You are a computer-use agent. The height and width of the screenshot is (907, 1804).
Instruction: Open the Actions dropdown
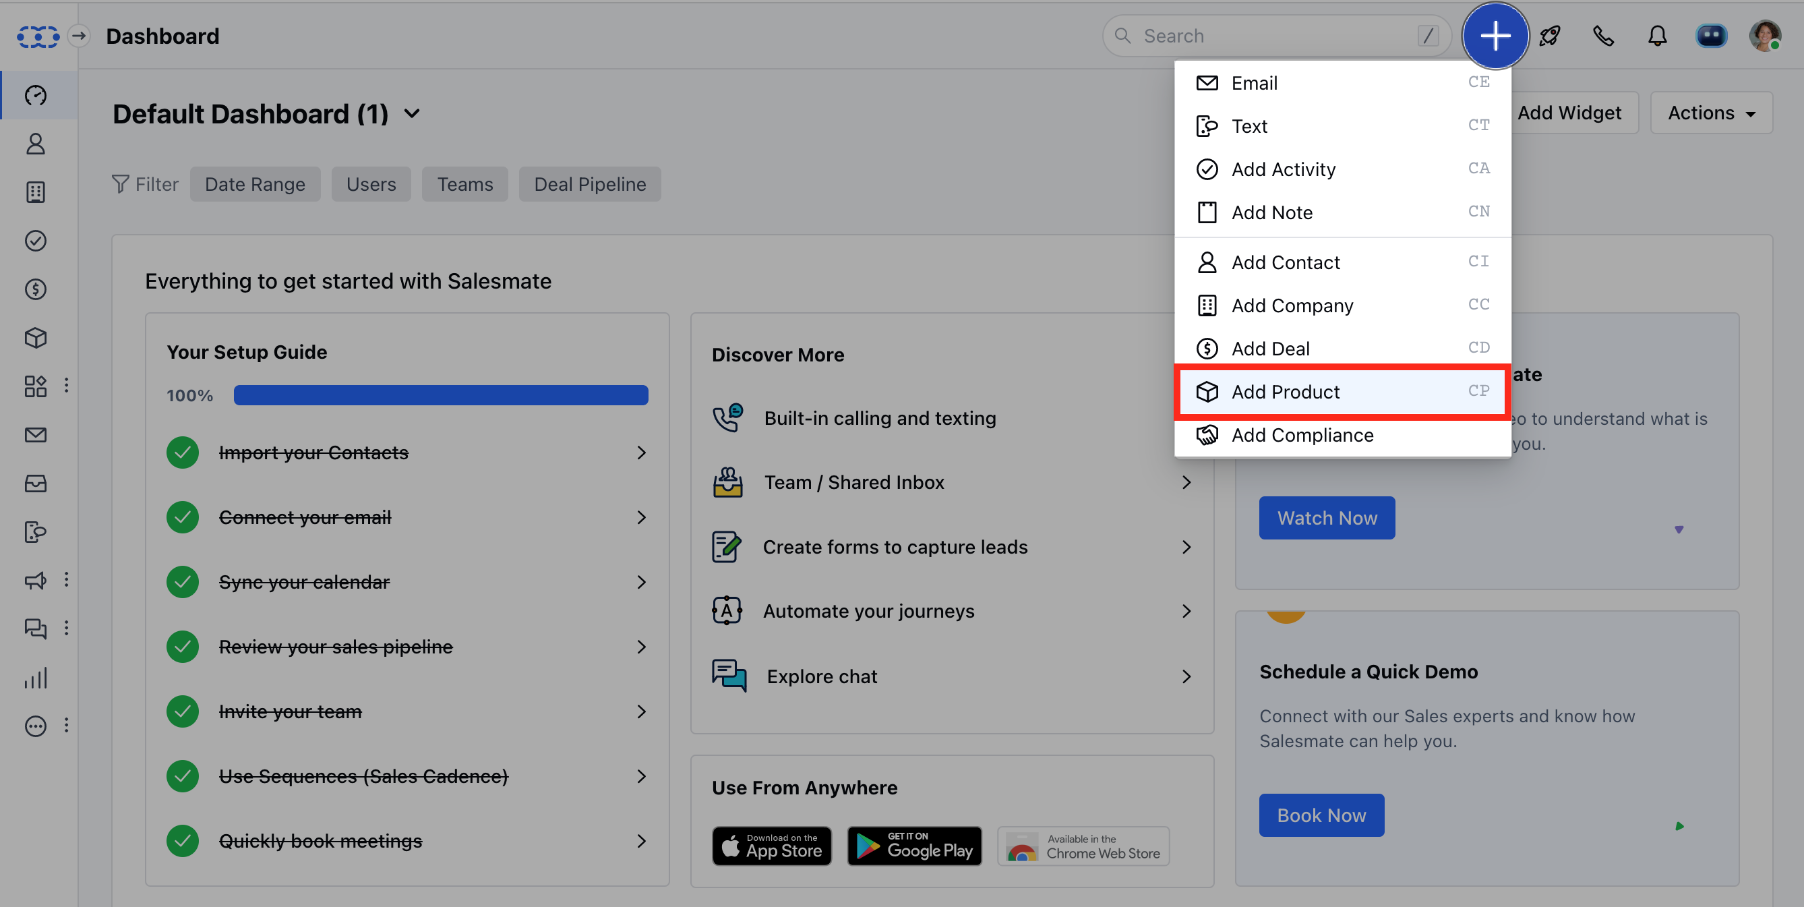pyautogui.click(x=1711, y=113)
